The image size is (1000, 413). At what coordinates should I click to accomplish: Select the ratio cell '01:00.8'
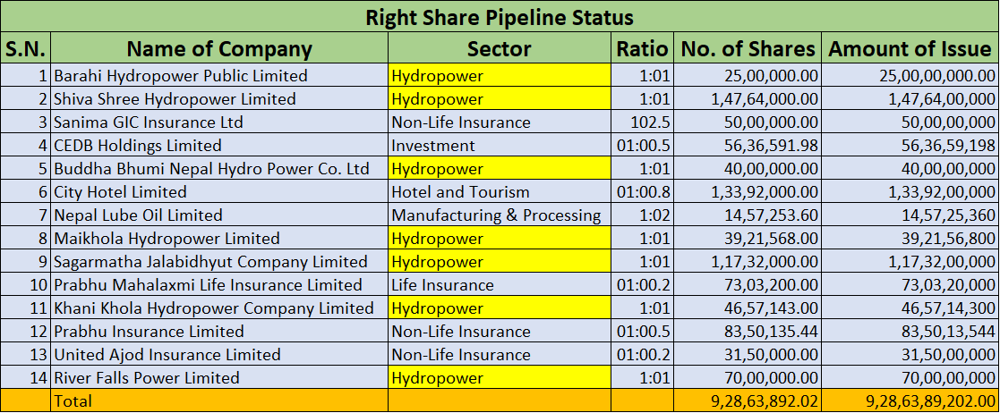(x=642, y=191)
